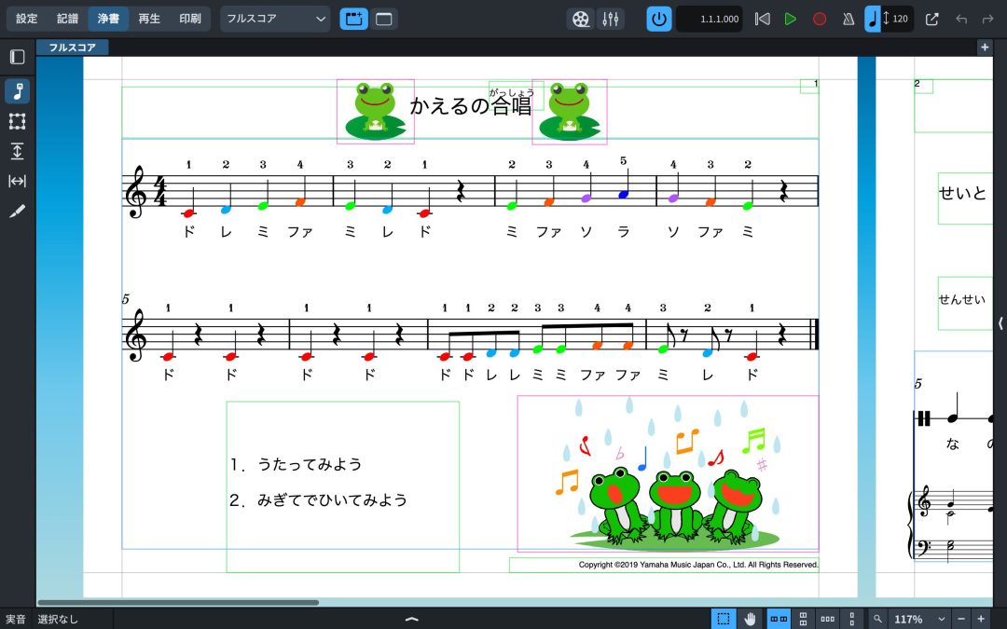Select the フルスコア document tab

pyautogui.click(x=73, y=48)
